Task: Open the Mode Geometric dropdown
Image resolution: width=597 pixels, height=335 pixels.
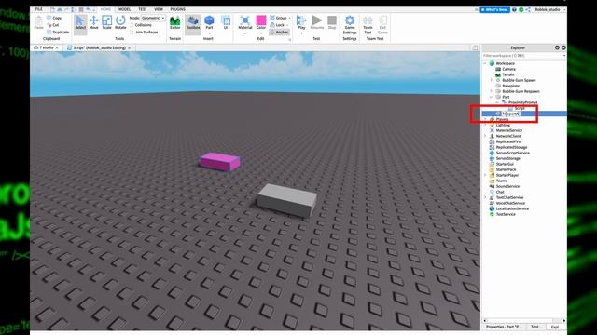Action: (153, 18)
